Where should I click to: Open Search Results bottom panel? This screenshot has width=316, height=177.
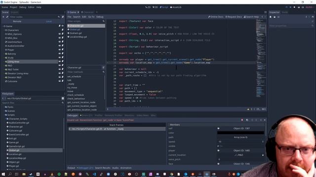click(103, 168)
